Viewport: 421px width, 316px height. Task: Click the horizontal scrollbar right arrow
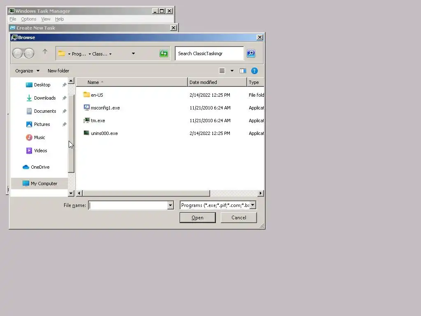point(260,193)
